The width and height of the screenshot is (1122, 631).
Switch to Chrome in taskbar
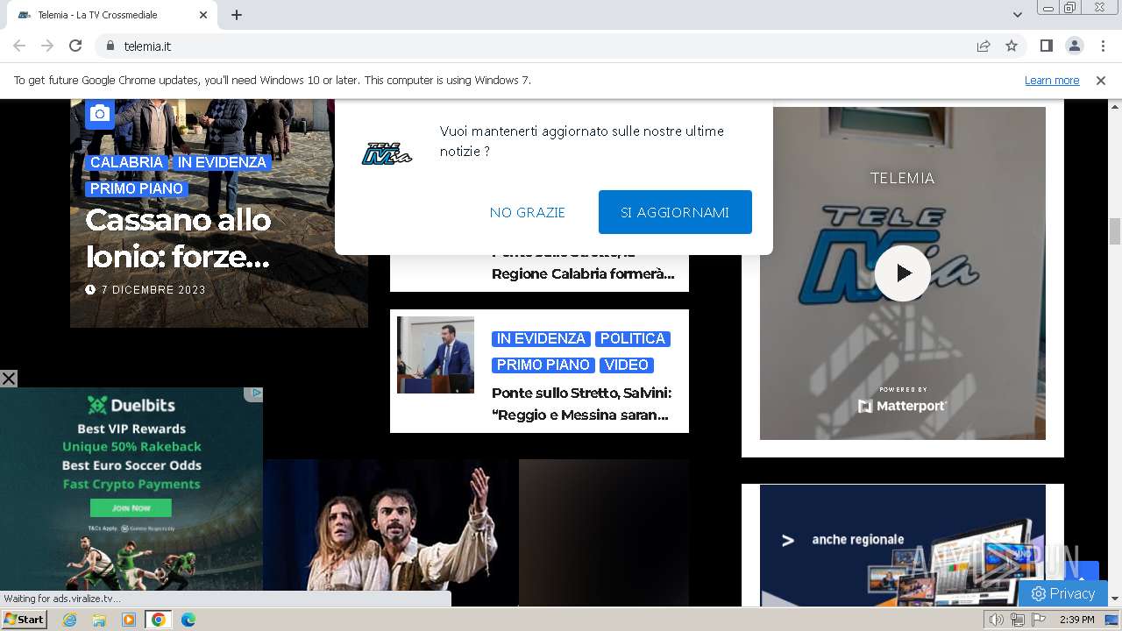[159, 620]
